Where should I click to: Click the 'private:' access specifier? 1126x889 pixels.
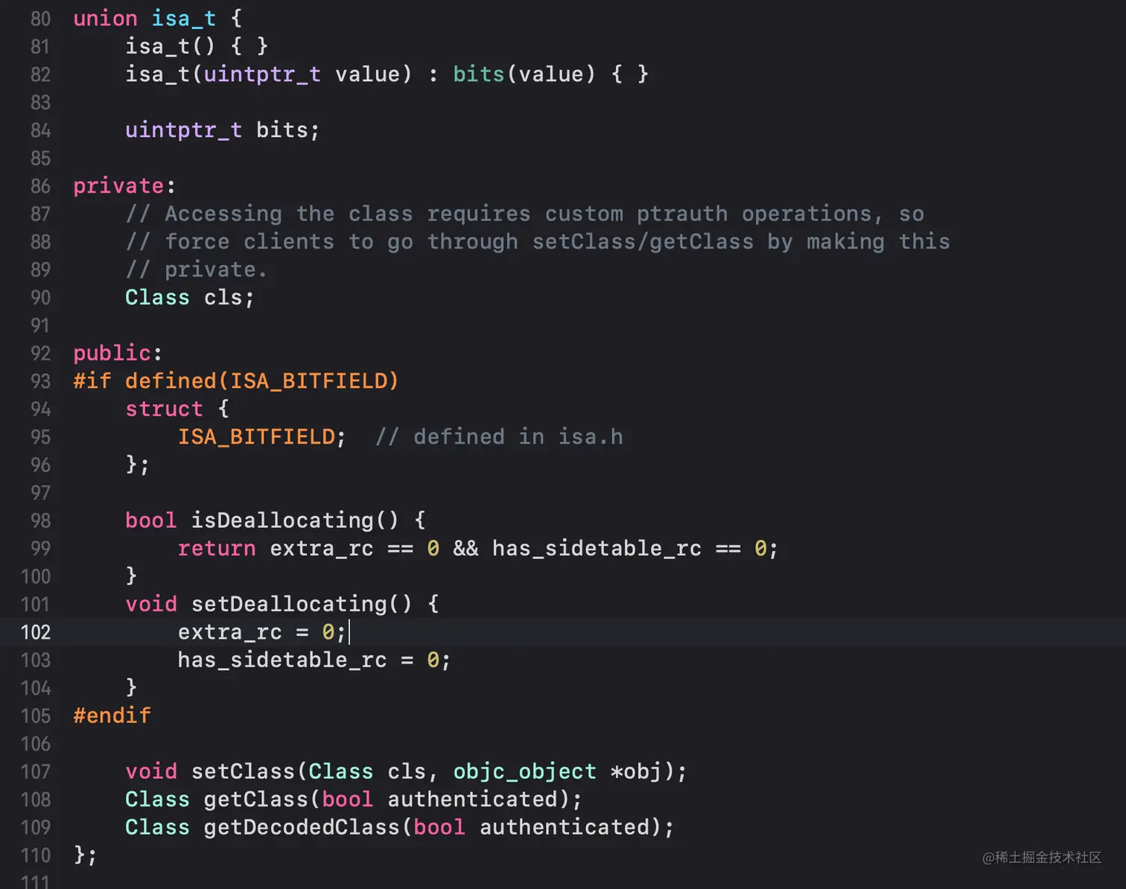[x=124, y=186]
